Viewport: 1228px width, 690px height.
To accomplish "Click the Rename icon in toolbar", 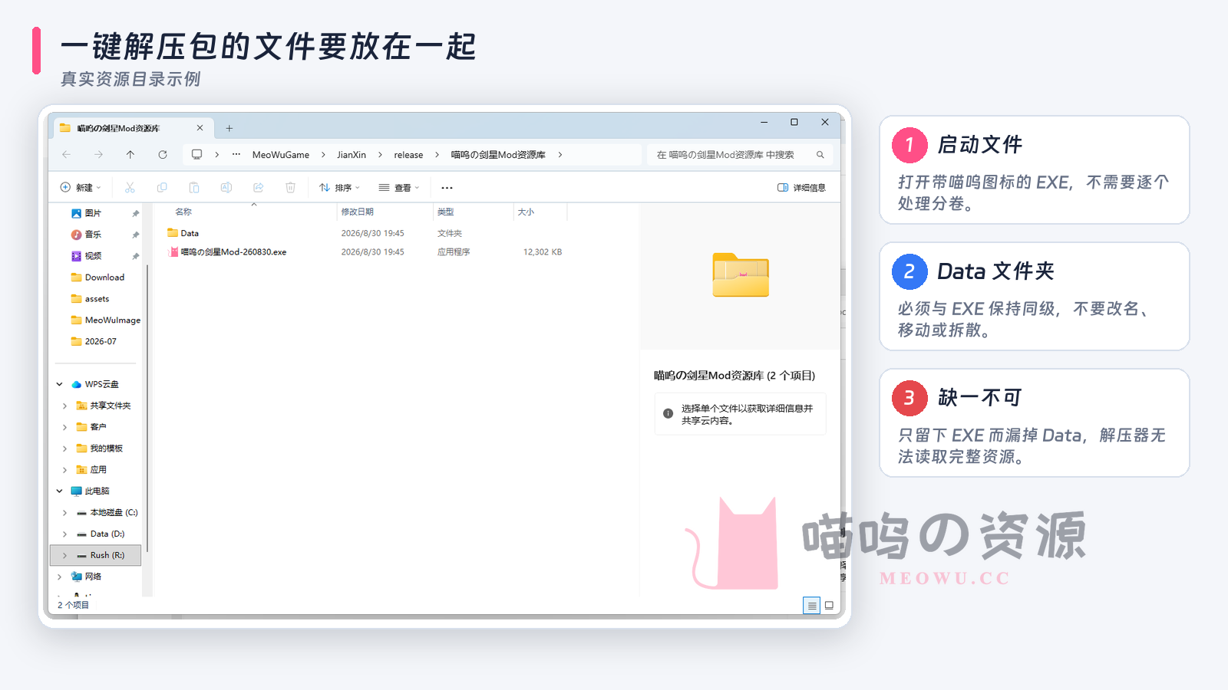I will coord(226,188).
